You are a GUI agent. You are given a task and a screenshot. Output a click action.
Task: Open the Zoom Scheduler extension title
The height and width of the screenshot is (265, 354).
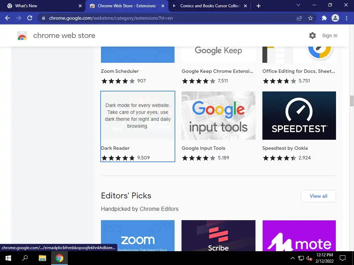tap(120, 71)
